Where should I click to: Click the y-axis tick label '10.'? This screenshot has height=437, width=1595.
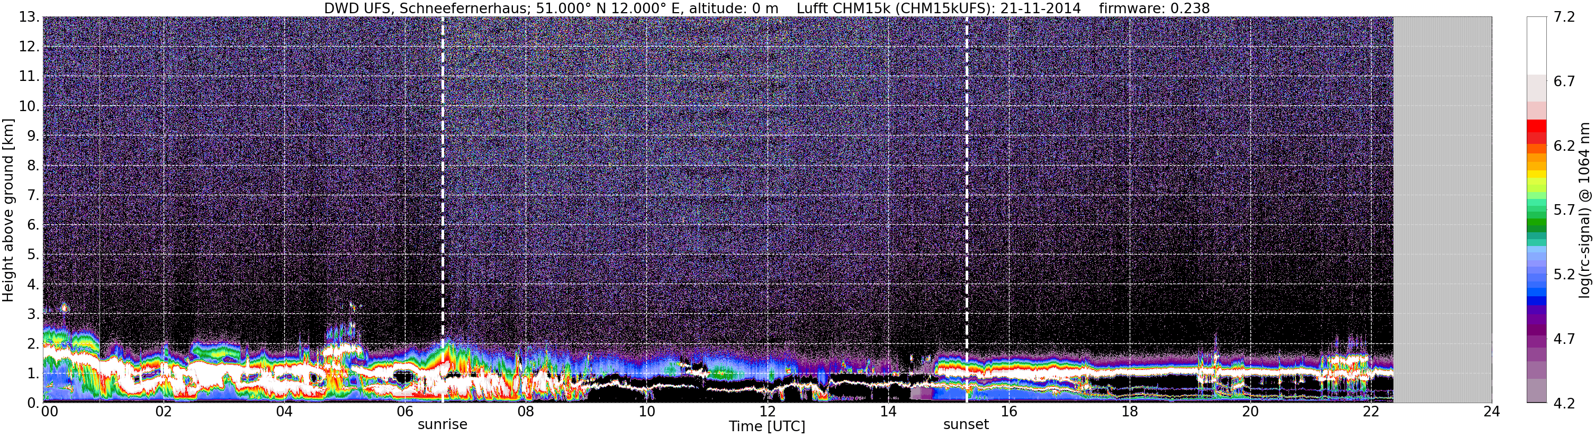point(29,106)
